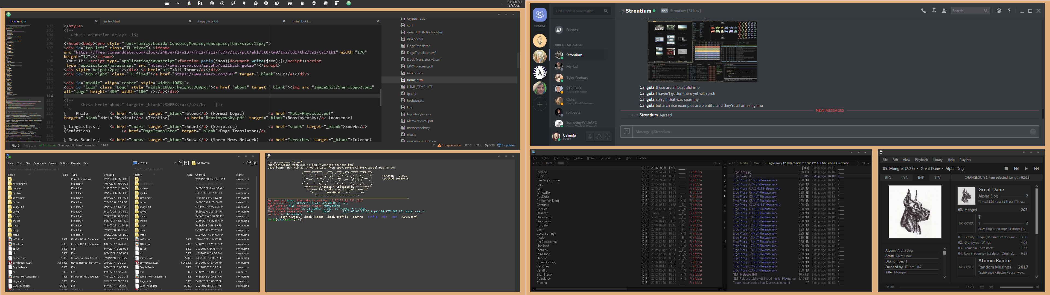Open layout-styles.css in Atom tree view

[419, 114]
